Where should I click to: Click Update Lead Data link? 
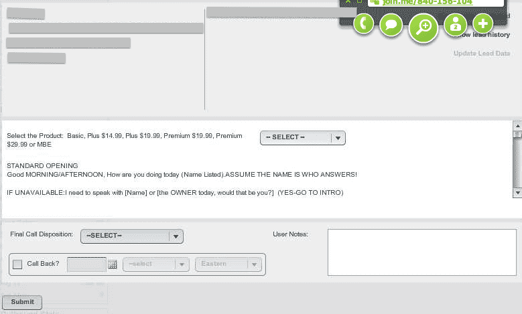pos(481,53)
